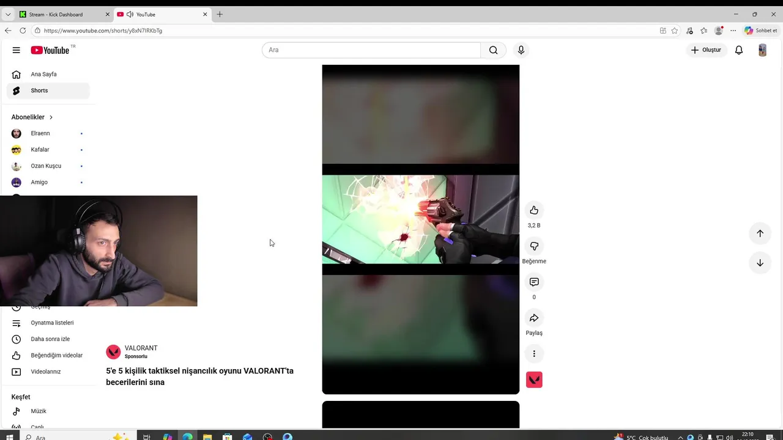Reload the page with the refresh icon
The image size is (783, 440).
coord(23,31)
